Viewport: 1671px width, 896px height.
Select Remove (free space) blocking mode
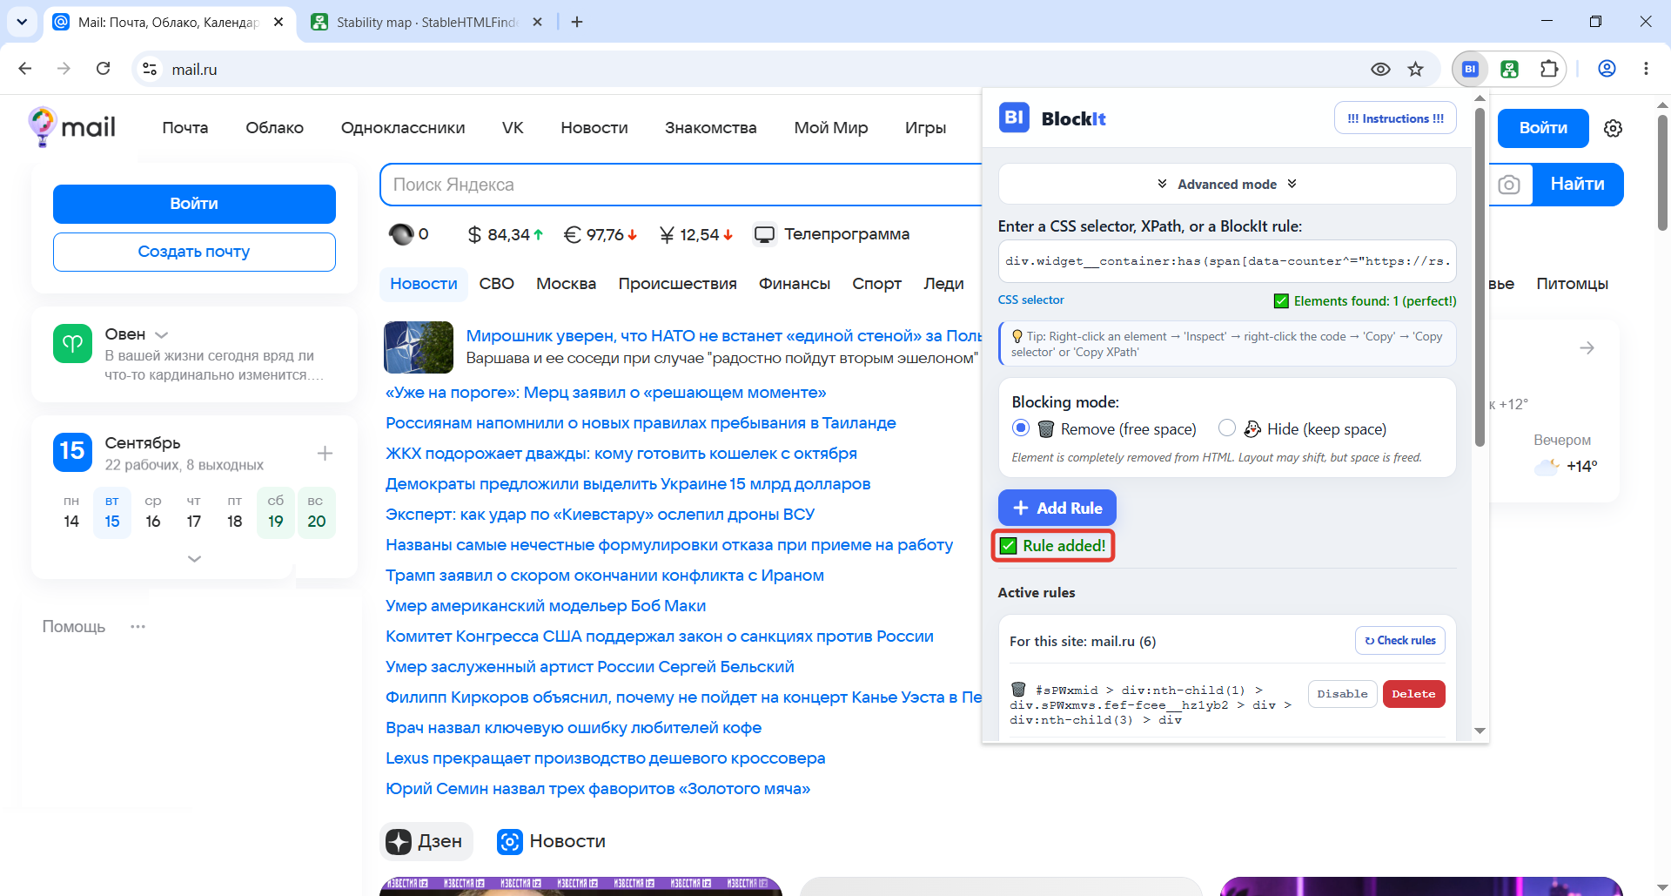(1021, 428)
